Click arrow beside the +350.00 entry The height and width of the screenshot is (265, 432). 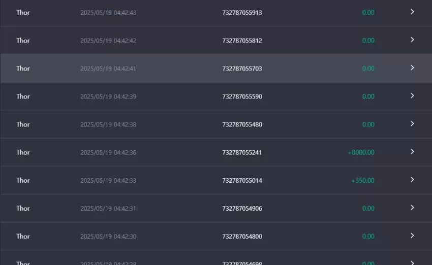(x=412, y=180)
